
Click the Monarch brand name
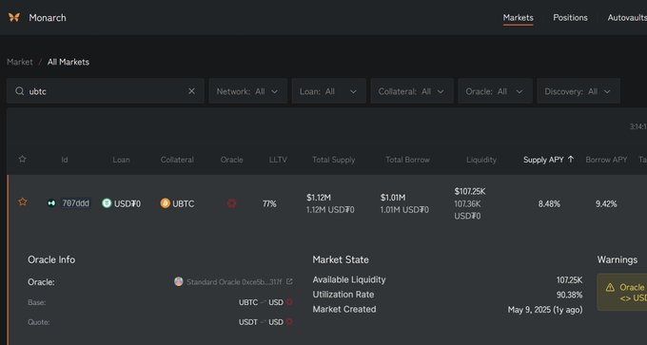click(48, 18)
